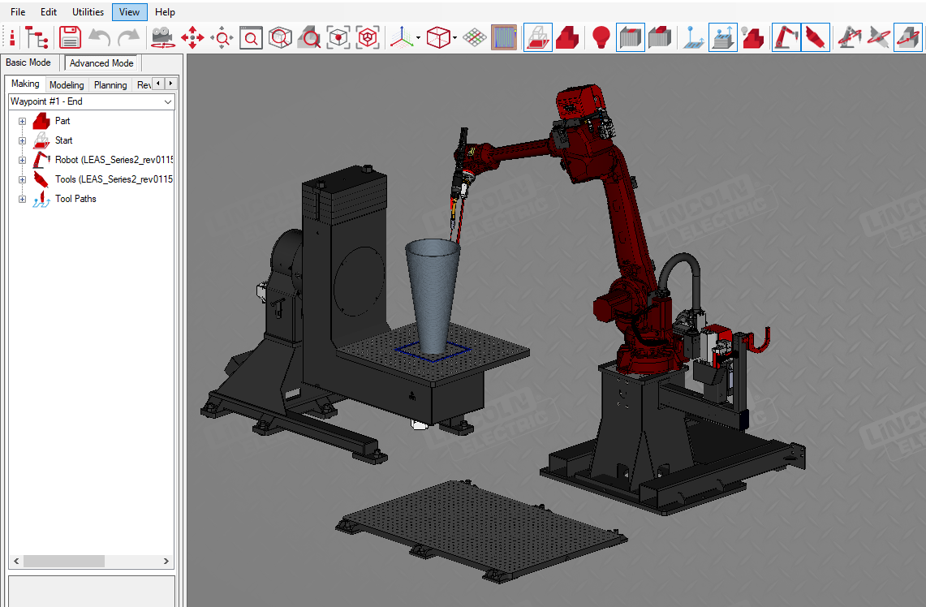Toggle tool (torch) visibility in toolbar
This screenshot has width=926, height=607.
(816, 37)
